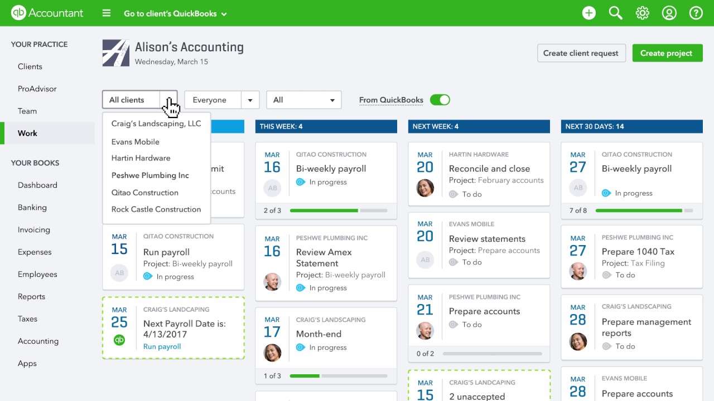Open the search magnifier icon
Viewport: 714px width, 401px height.
pos(616,13)
